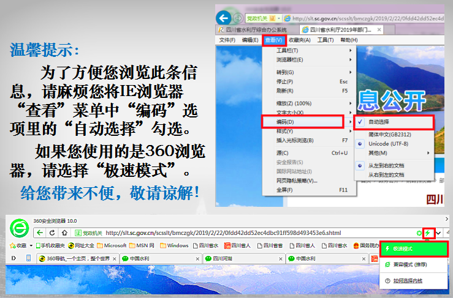Viewport: 453px width, 298px height.
Task: Expand 浏览器栏(E) submenu arrow
Action: [x=350, y=60]
